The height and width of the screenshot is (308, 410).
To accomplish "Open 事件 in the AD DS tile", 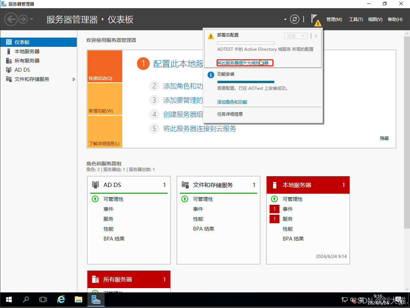I will tap(108, 209).
